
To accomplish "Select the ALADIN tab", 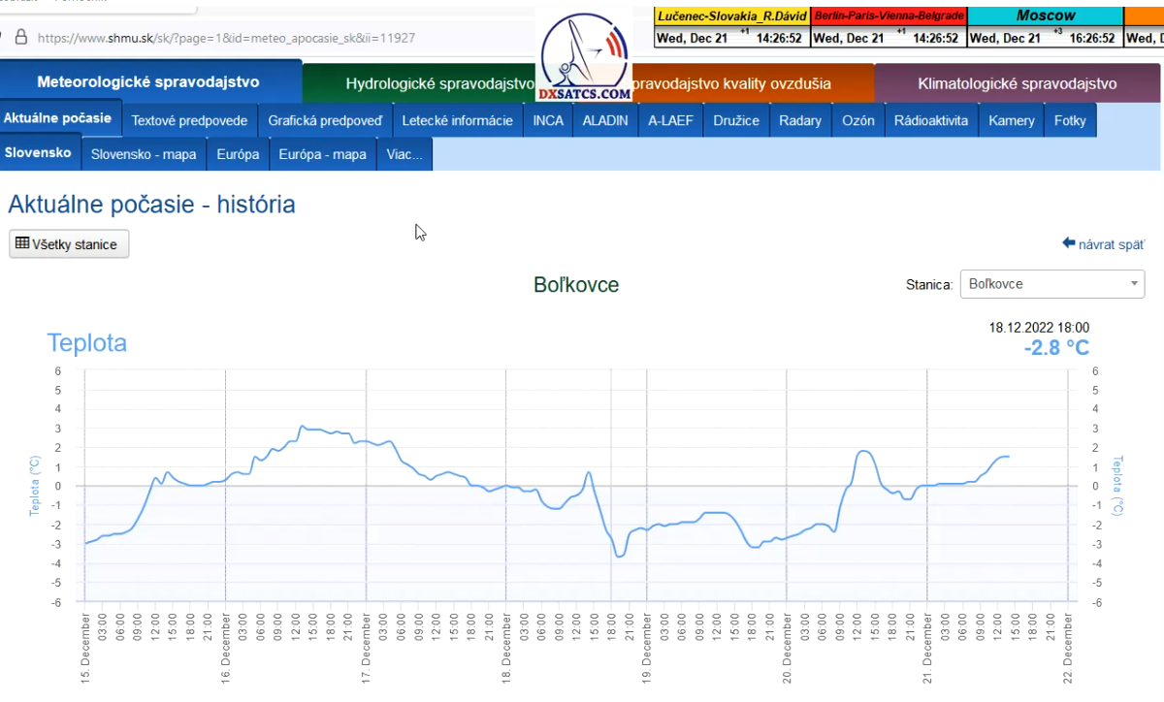I will click(605, 121).
